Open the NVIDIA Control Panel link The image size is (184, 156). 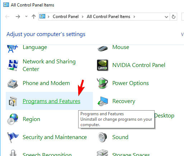139,65
